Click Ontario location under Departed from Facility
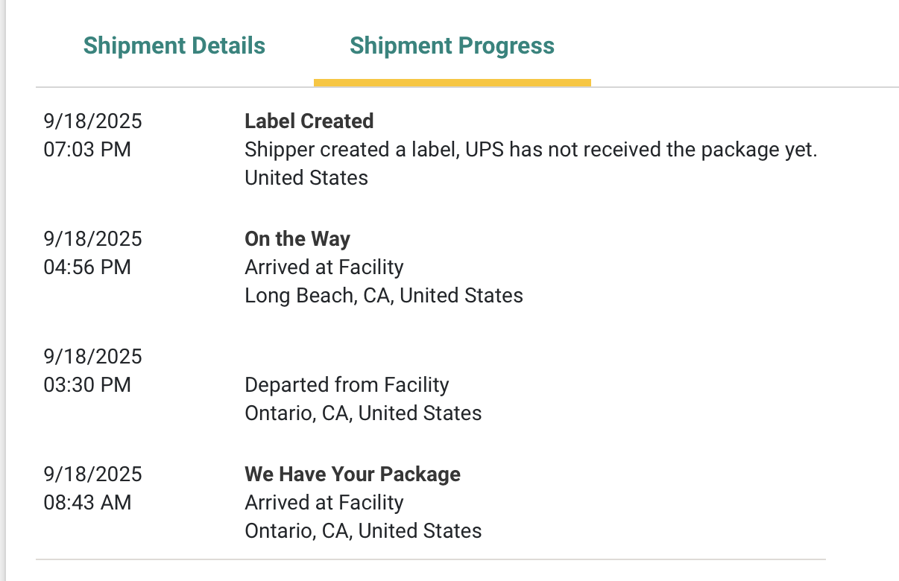Screen dimensions: 899x581 pos(362,413)
